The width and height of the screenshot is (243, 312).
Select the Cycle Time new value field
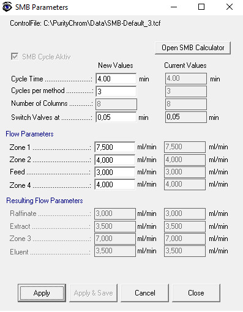click(116, 79)
